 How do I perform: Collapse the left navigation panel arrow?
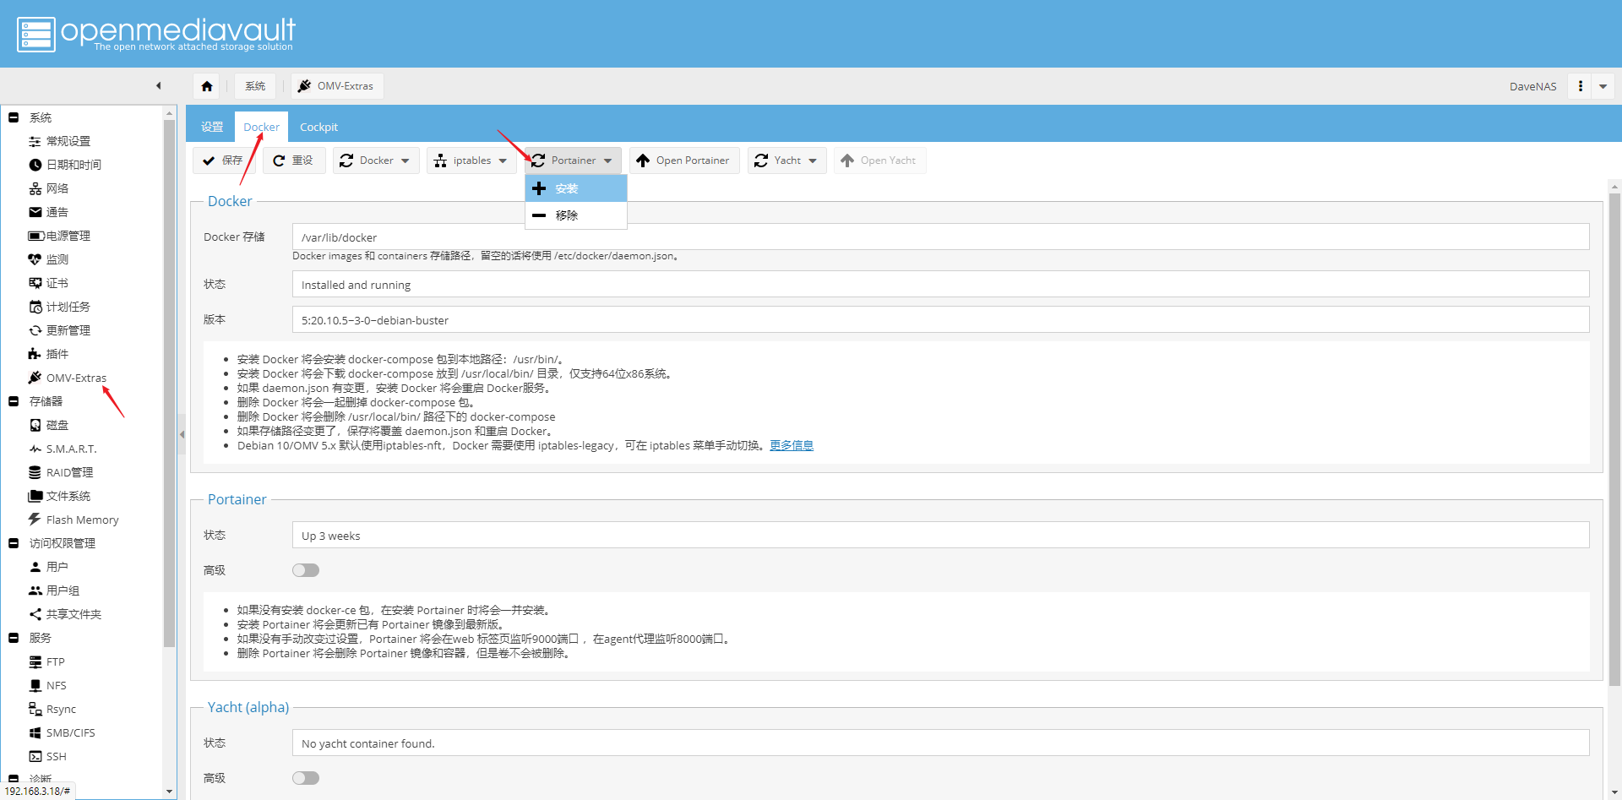[x=158, y=85]
